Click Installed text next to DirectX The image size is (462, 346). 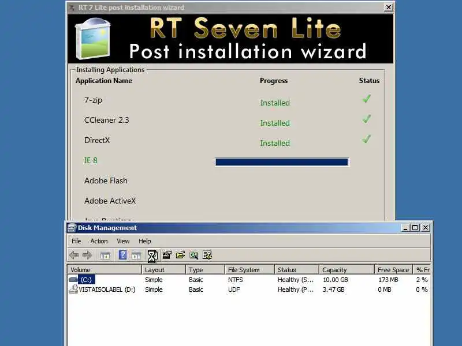275,143
